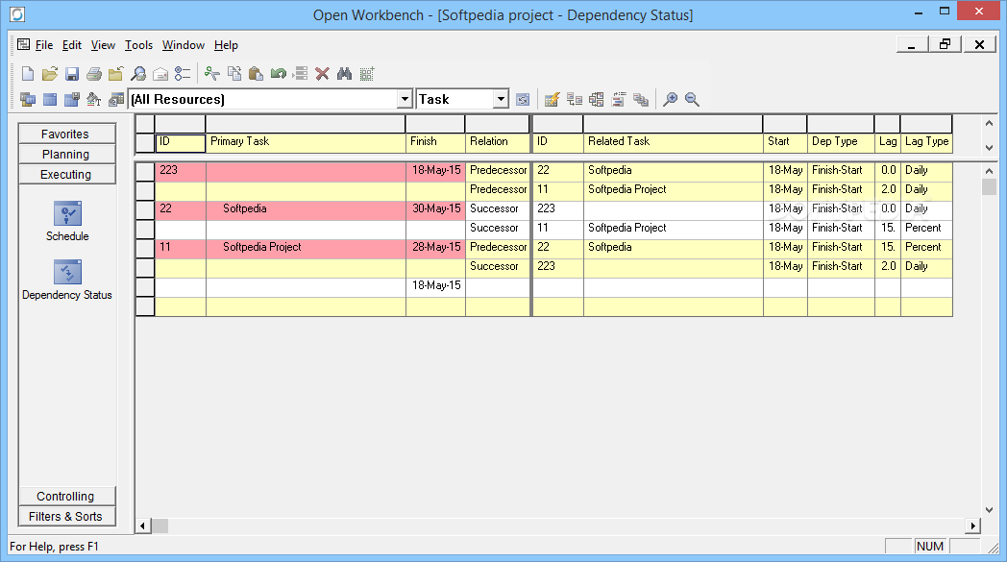Select Primary Task cell 'Softpedia Project'
This screenshot has height=562, width=1007.
[x=306, y=249]
